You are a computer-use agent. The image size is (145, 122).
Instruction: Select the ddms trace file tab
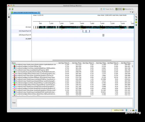(x=25, y=13)
